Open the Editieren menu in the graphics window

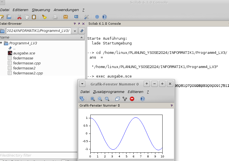(135, 92)
